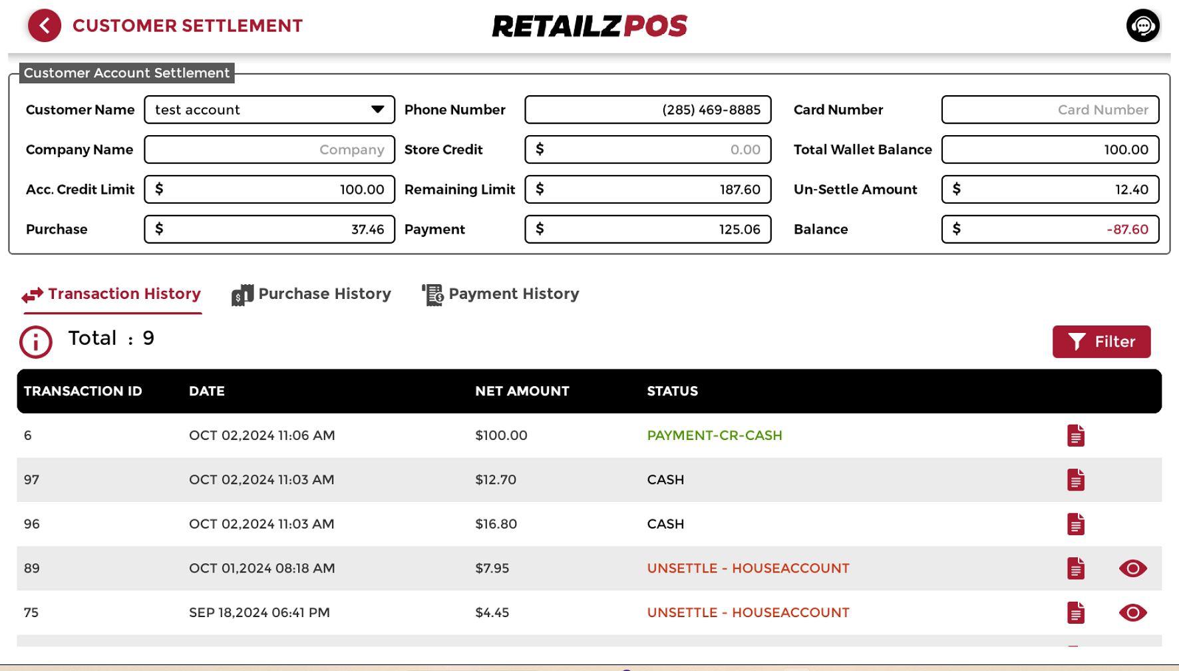
Task: Open receipt document for transaction 89
Action: tap(1075, 568)
